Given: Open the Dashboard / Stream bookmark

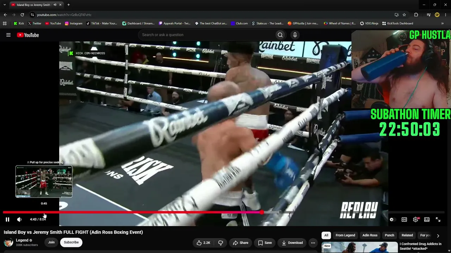Looking at the screenshot, I should 138,24.
